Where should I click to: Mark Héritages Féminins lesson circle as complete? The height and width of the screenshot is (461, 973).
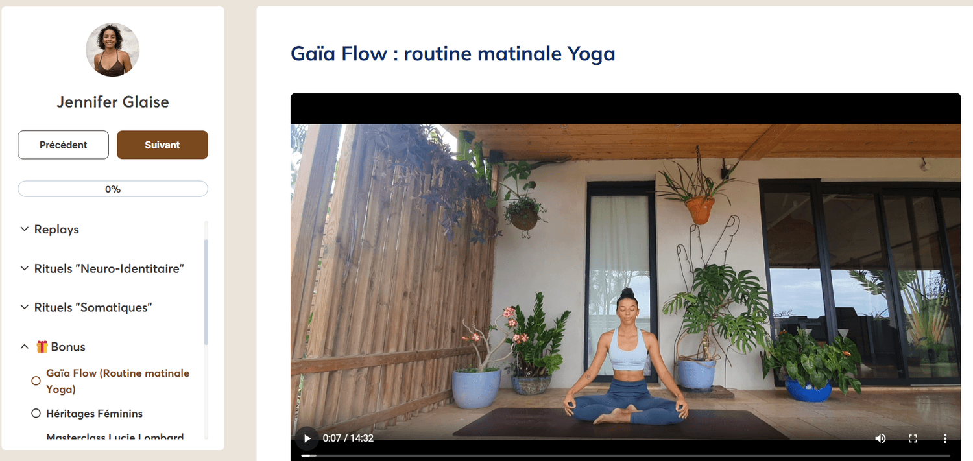(36, 413)
